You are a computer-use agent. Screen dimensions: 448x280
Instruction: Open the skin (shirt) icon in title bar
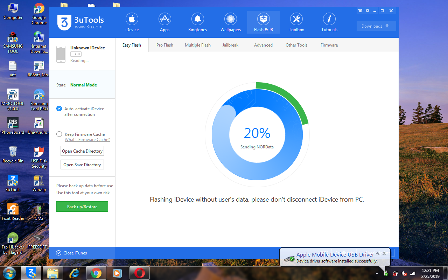pyautogui.click(x=360, y=11)
